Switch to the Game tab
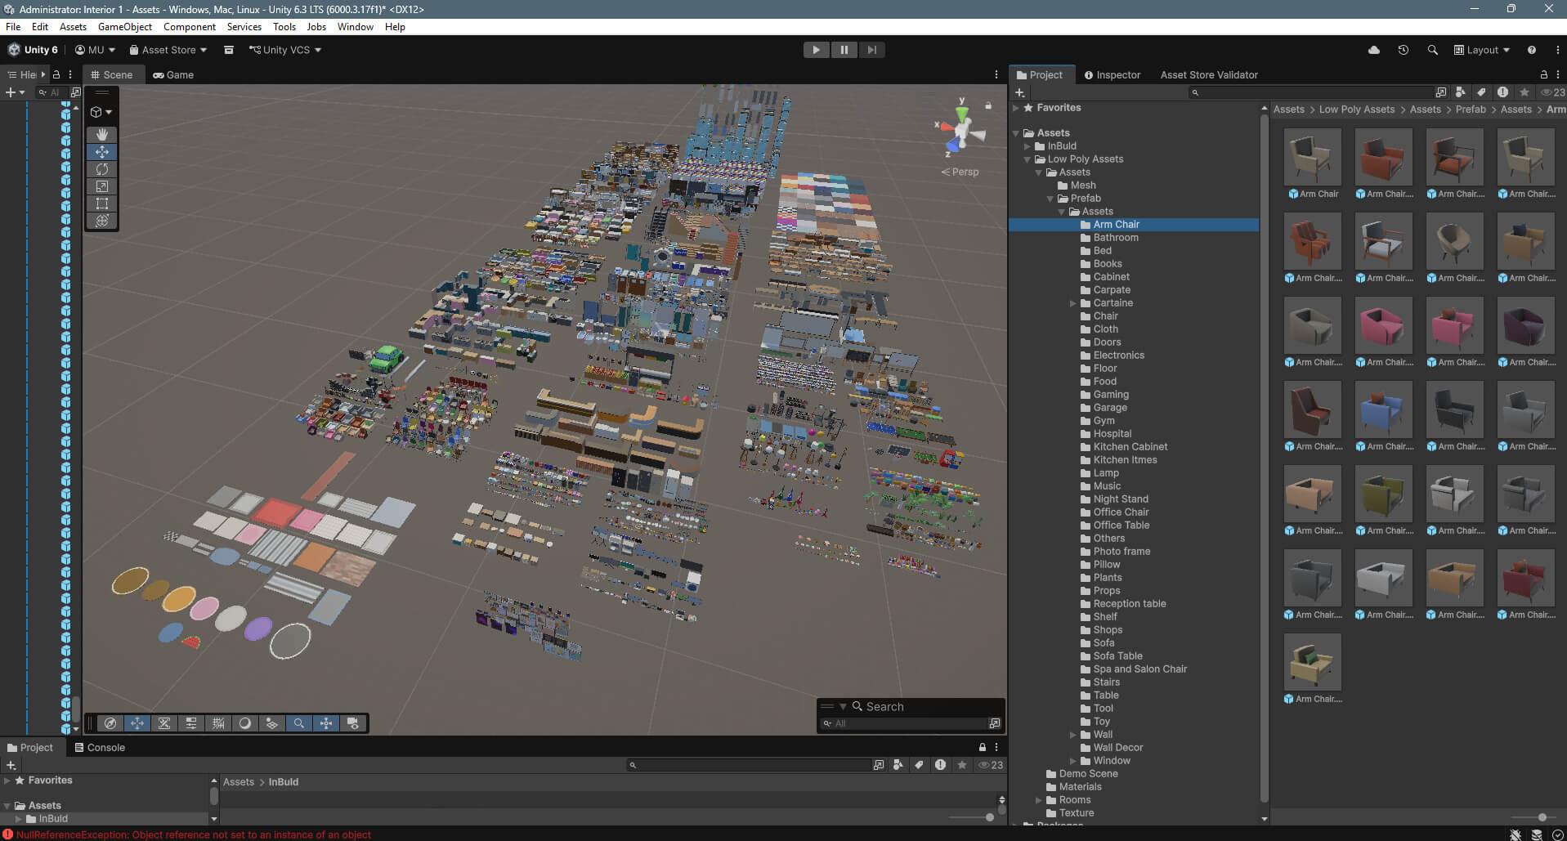1567x841 pixels. pyautogui.click(x=173, y=74)
